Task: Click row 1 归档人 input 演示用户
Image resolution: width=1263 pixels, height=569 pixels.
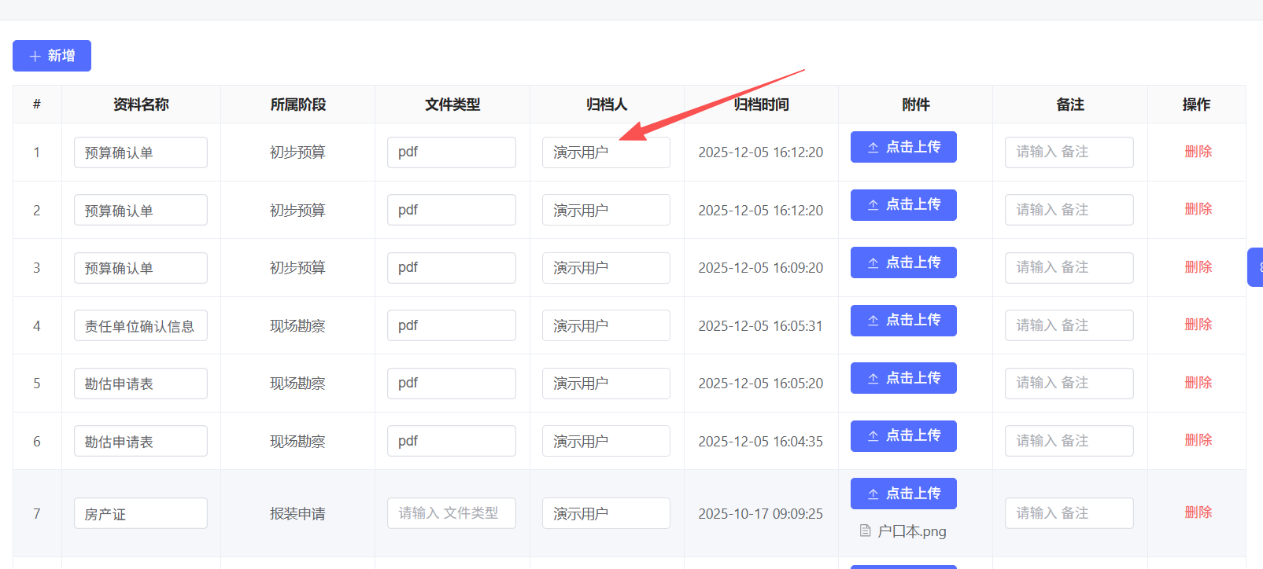Action: tap(606, 152)
